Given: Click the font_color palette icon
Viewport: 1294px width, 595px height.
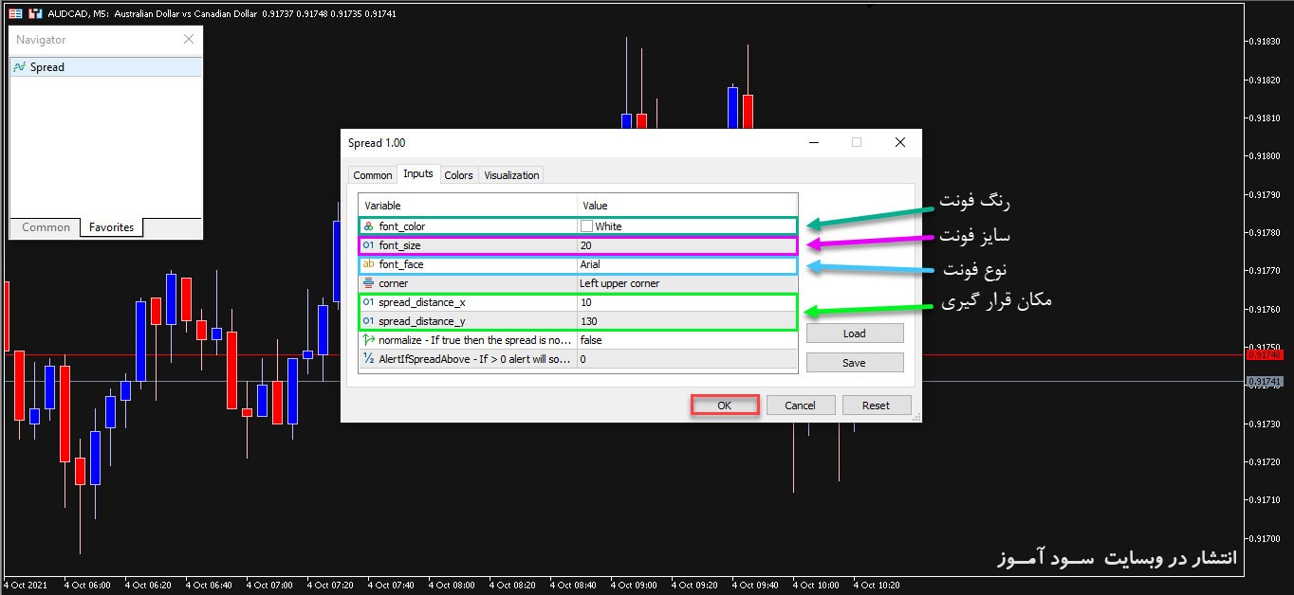Looking at the screenshot, I should click(x=368, y=226).
